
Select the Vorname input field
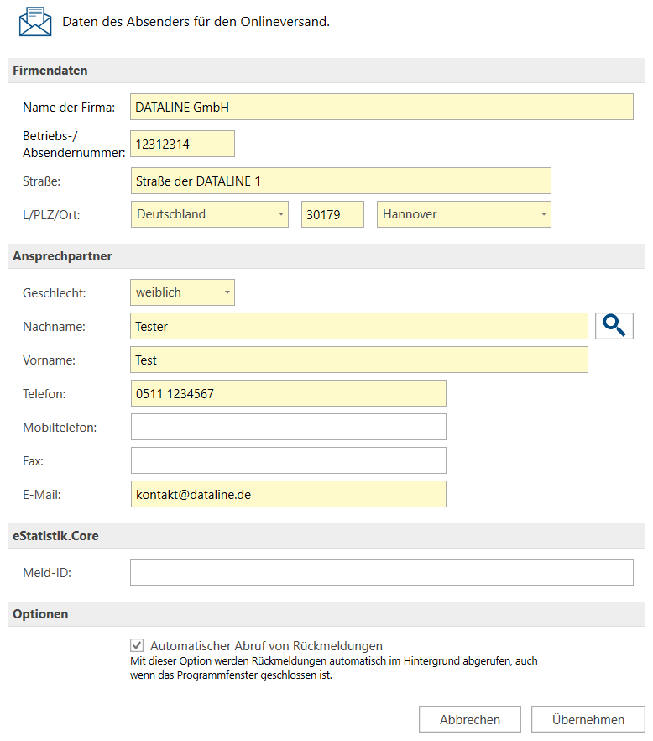click(359, 360)
